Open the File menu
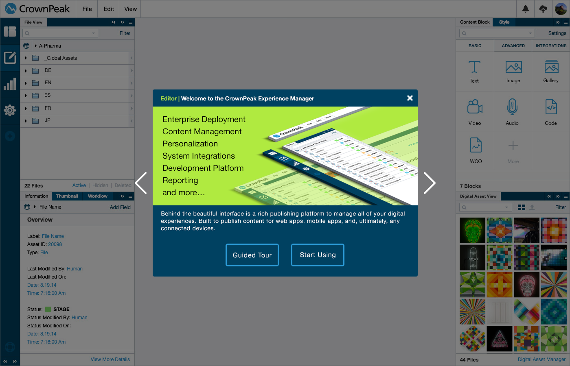This screenshot has width=570, height=366. tap(87, 9)
